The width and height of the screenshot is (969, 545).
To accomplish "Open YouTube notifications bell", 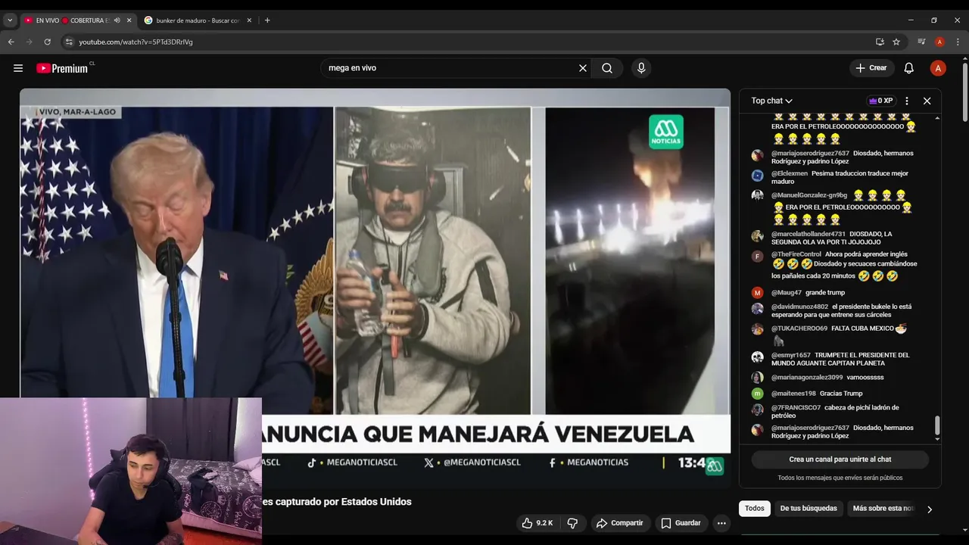I will [x=909, y=68].
